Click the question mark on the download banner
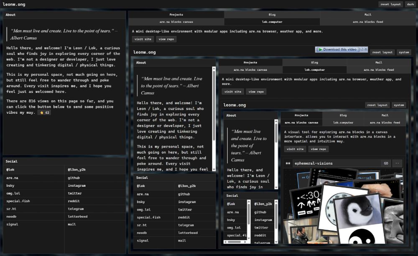 [362, 49]
